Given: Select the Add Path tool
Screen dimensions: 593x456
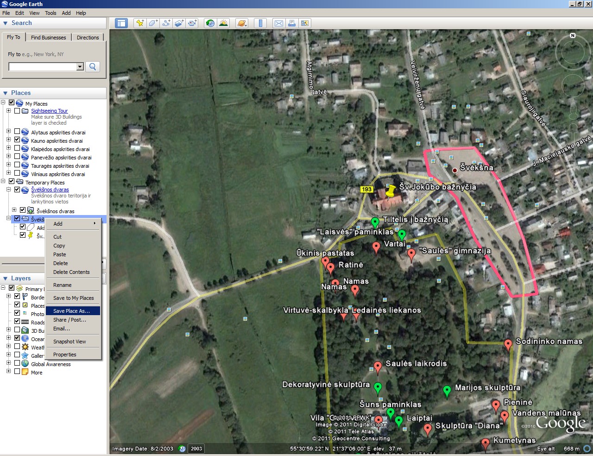Looking at the screenshot, I should coord(166,23).
